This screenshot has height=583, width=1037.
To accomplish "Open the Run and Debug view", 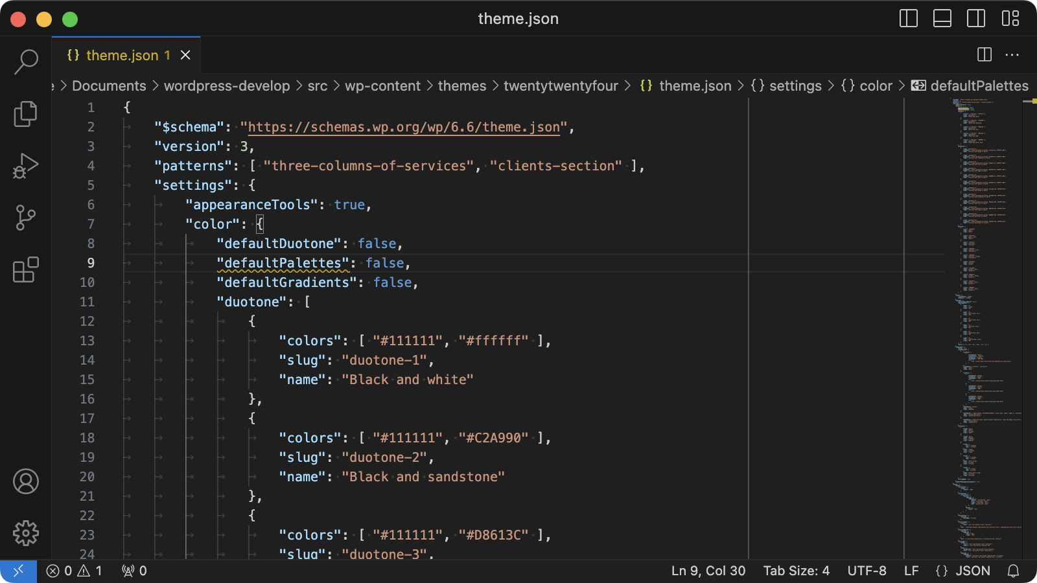I will [26, 166].
